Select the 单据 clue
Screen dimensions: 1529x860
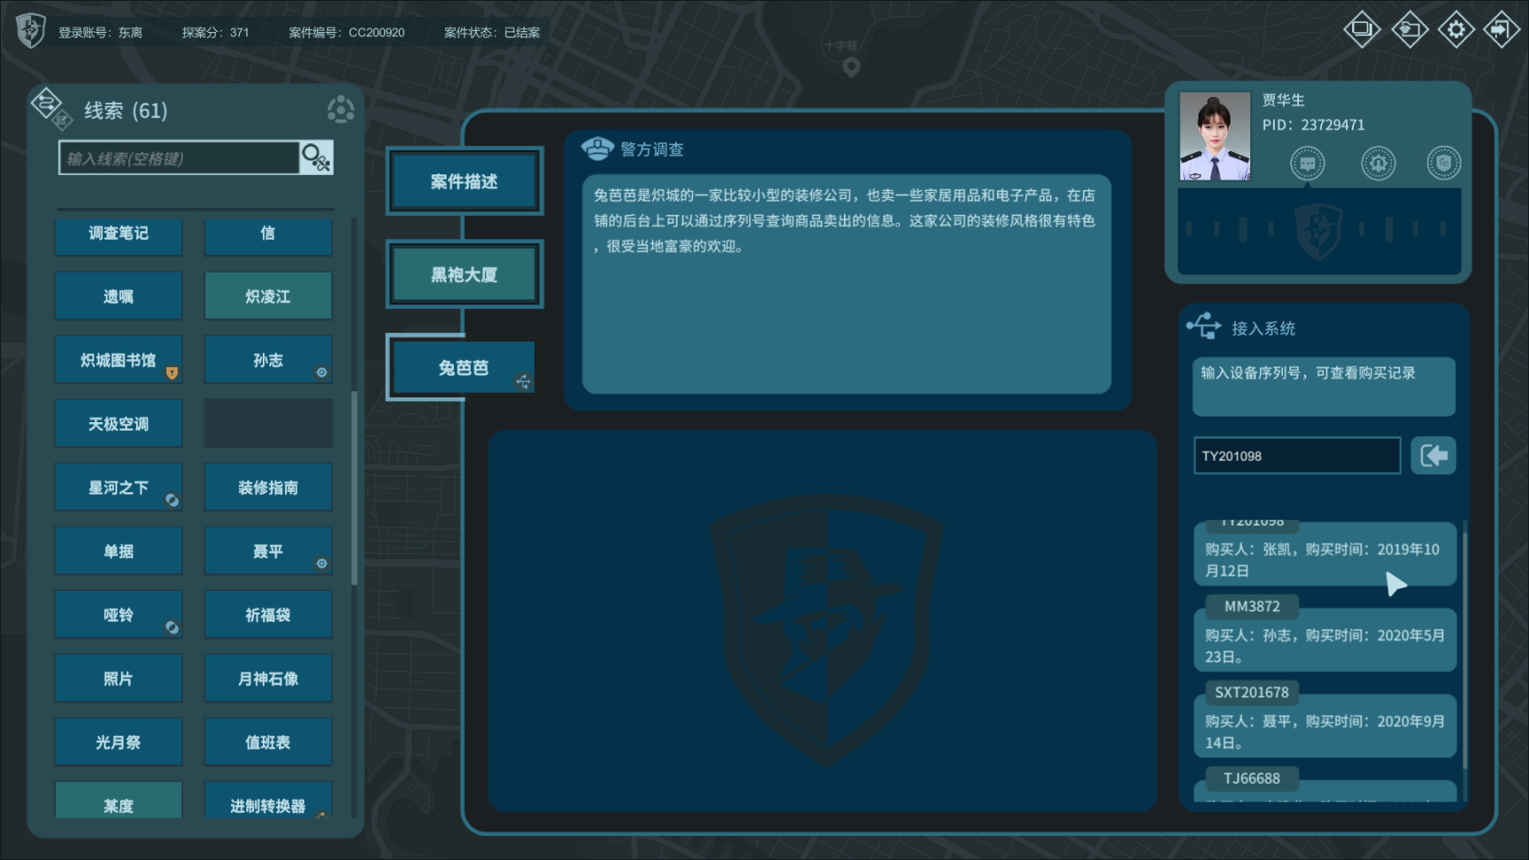pyautogui.click(x=119, y=550)
